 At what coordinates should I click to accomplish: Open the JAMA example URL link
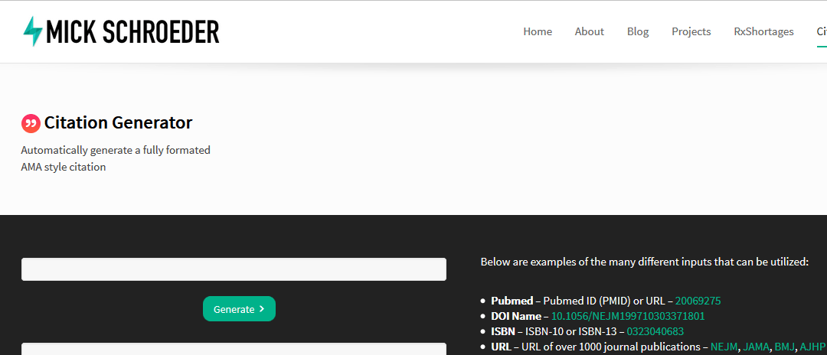757,347
